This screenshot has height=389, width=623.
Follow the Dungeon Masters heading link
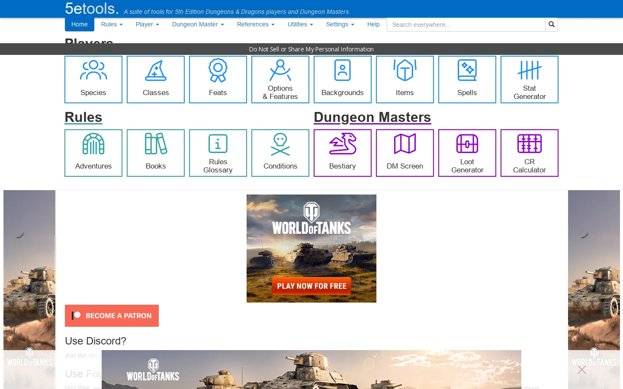click(373, 117)
